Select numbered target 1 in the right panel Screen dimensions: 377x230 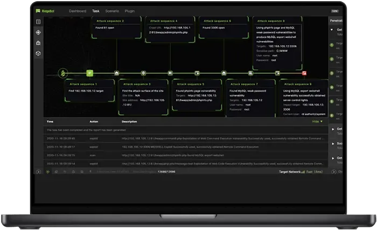(332, 45)
